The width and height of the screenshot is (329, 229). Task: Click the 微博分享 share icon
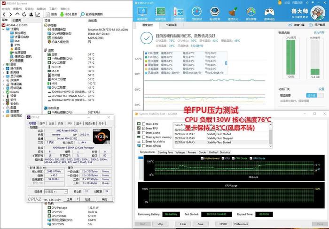click(x=290, y=25)
